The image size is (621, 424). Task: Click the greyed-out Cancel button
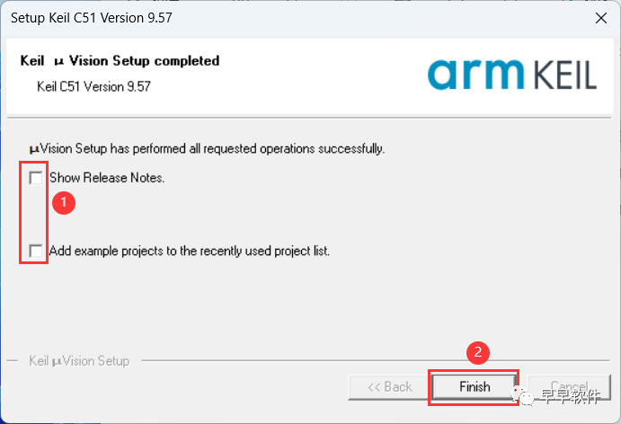point(568,387)
